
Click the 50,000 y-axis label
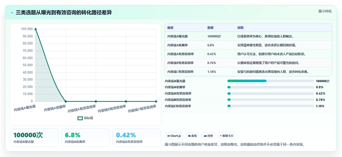click(28, 65)
